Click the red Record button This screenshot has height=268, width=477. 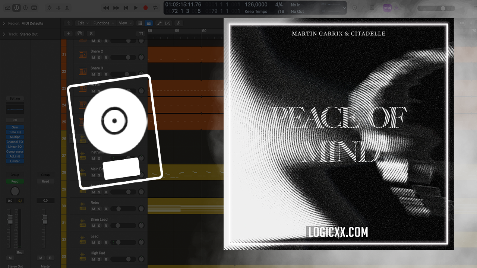[145, 7]
